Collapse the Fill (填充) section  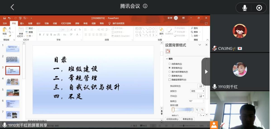click(167, 59)
